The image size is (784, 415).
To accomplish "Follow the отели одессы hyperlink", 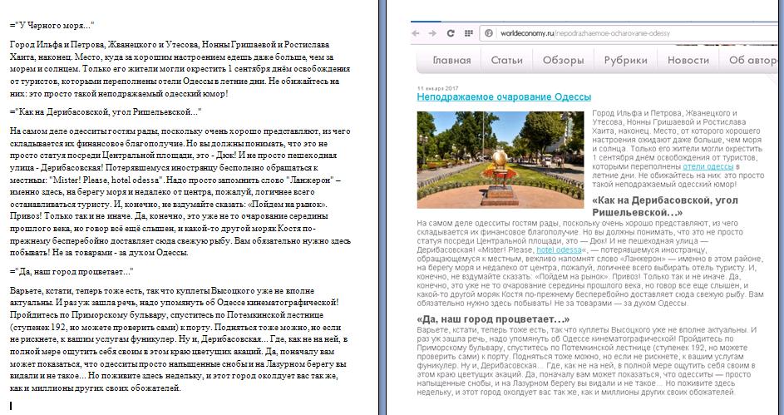I will coord(708,166).
